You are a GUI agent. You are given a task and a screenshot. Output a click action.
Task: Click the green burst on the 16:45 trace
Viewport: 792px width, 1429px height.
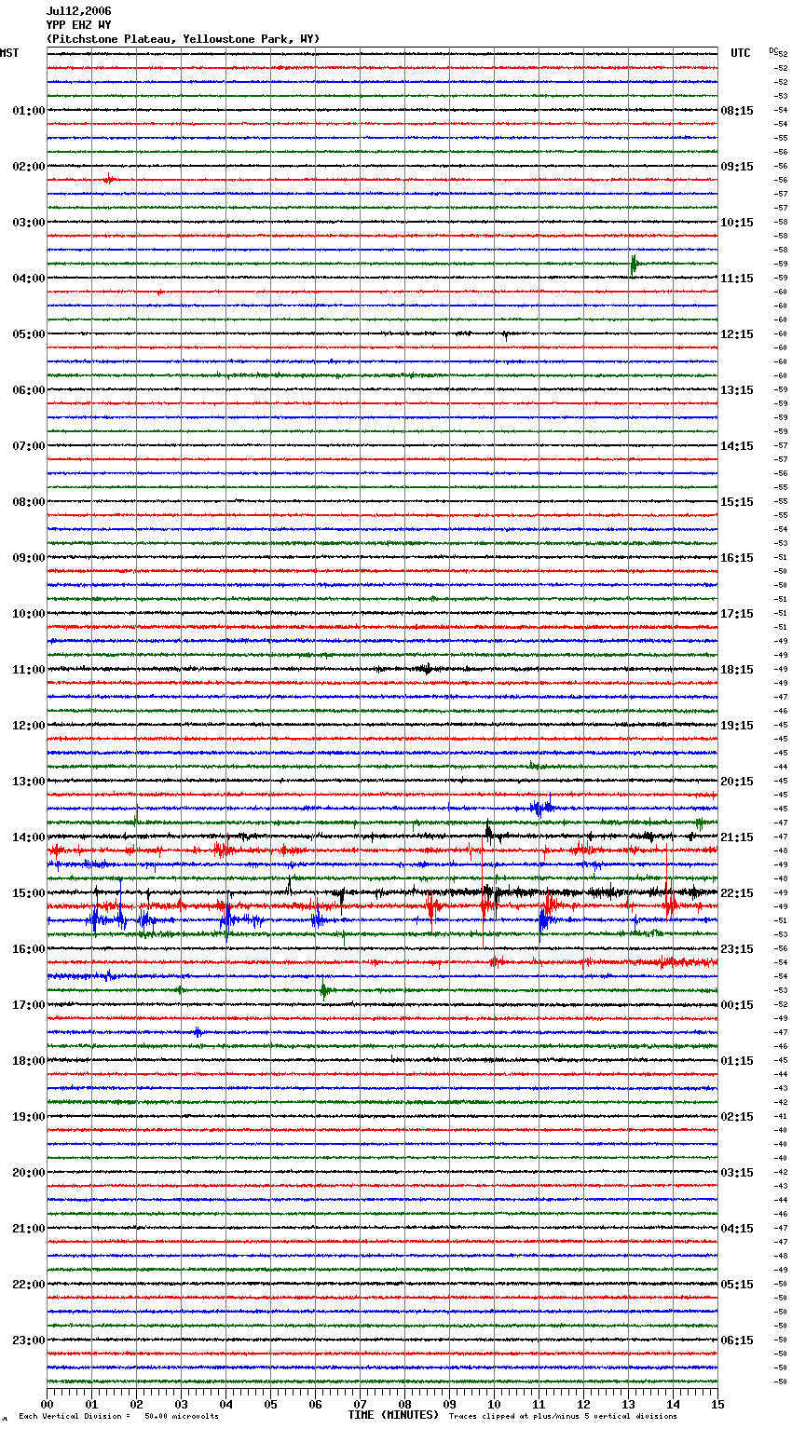tap(324, 990)
